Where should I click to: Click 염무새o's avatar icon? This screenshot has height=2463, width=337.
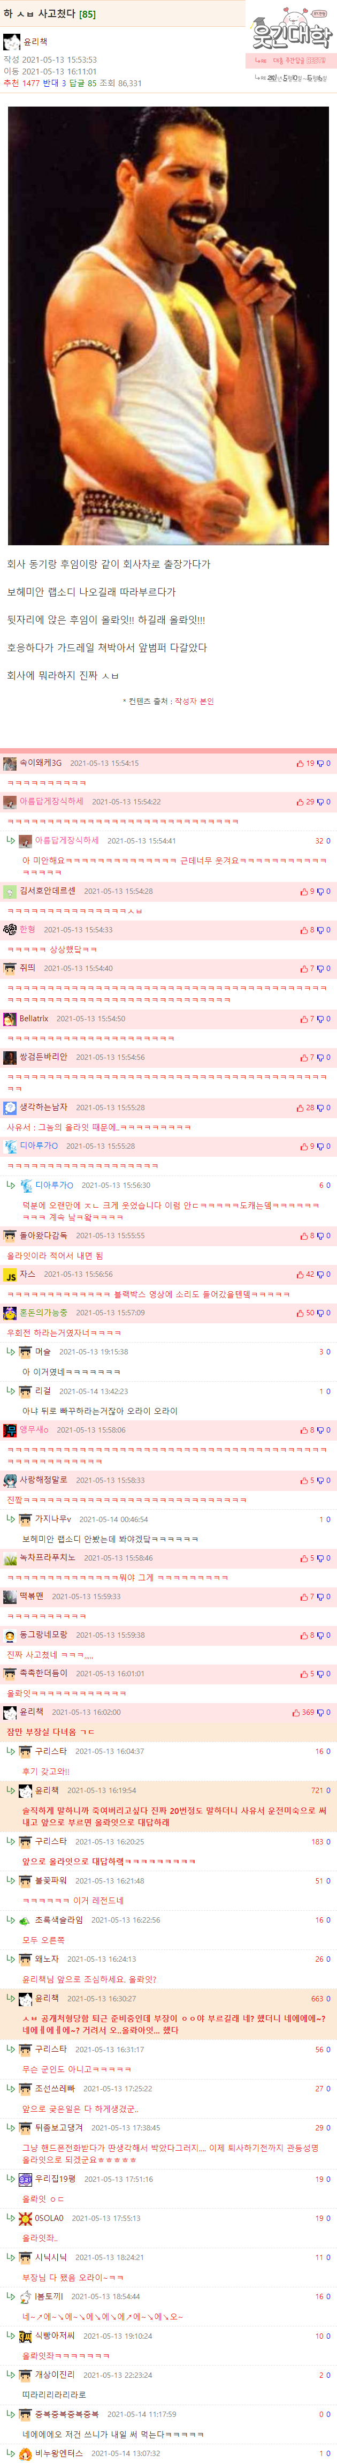click(10, 1430)
